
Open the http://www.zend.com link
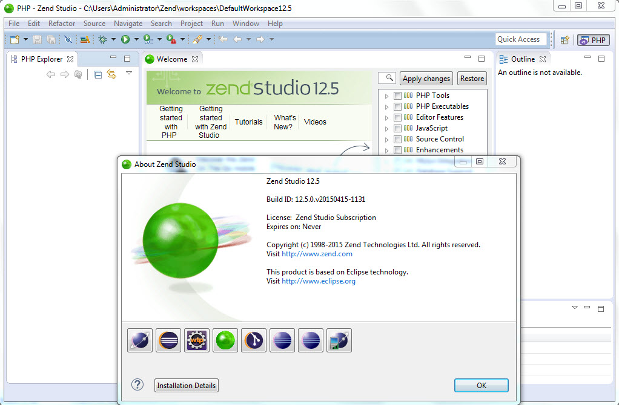pos(317,254)
